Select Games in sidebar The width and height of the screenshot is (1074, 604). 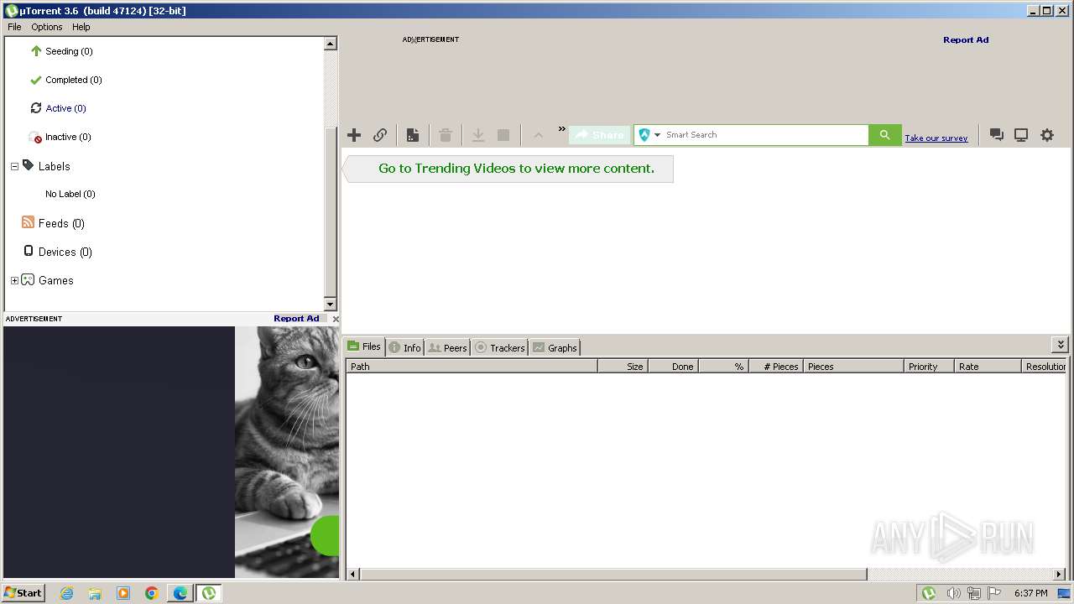tap(55, 280)
